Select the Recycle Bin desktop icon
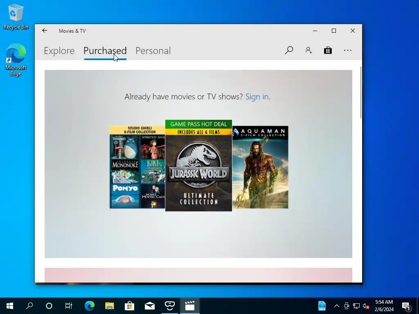The image size is (419, 314). tap(16, 16)
